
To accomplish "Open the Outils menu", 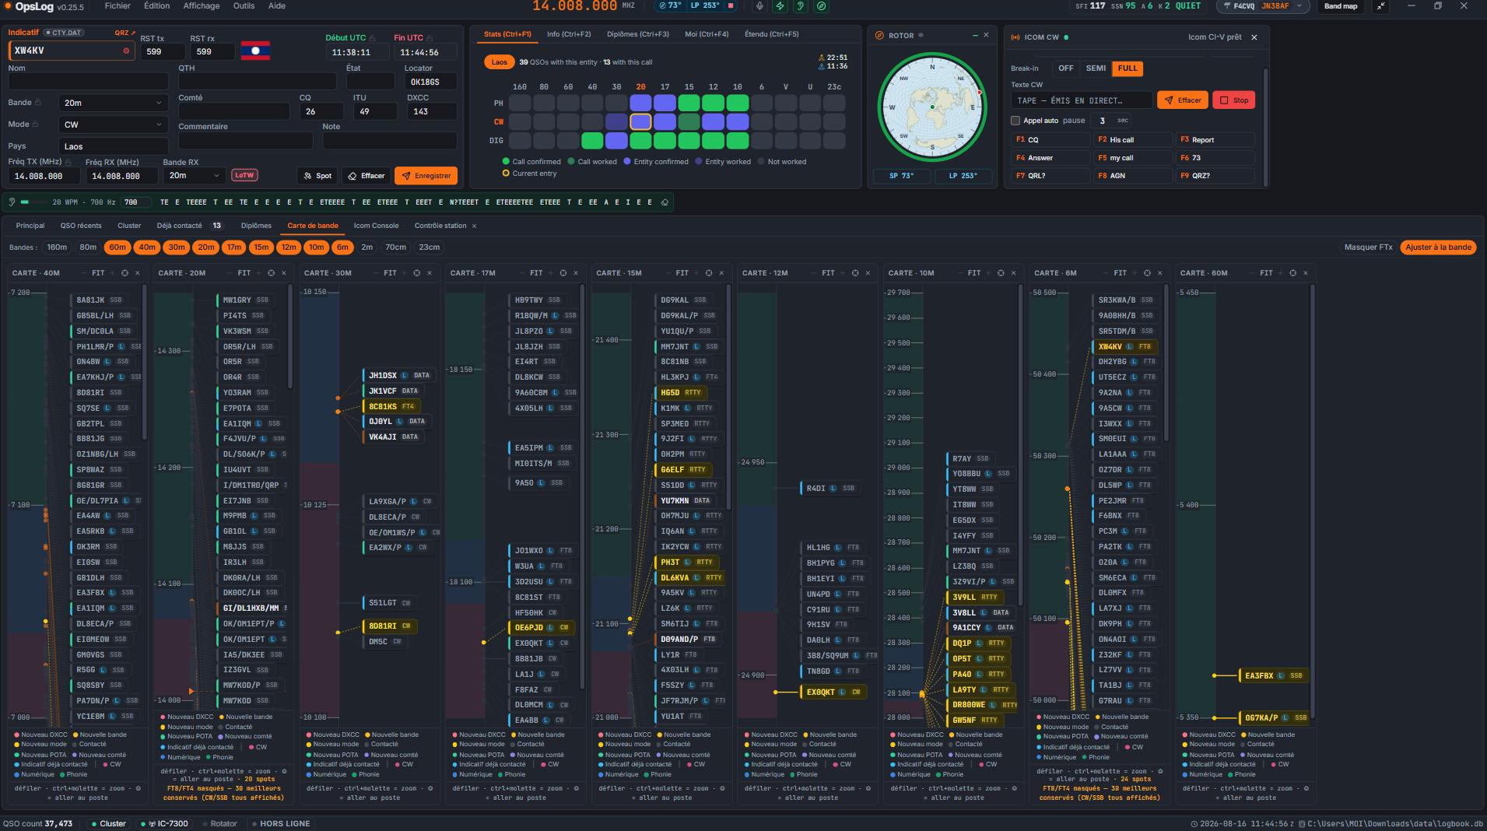I will pyautogui.click(x=244, y=6).
